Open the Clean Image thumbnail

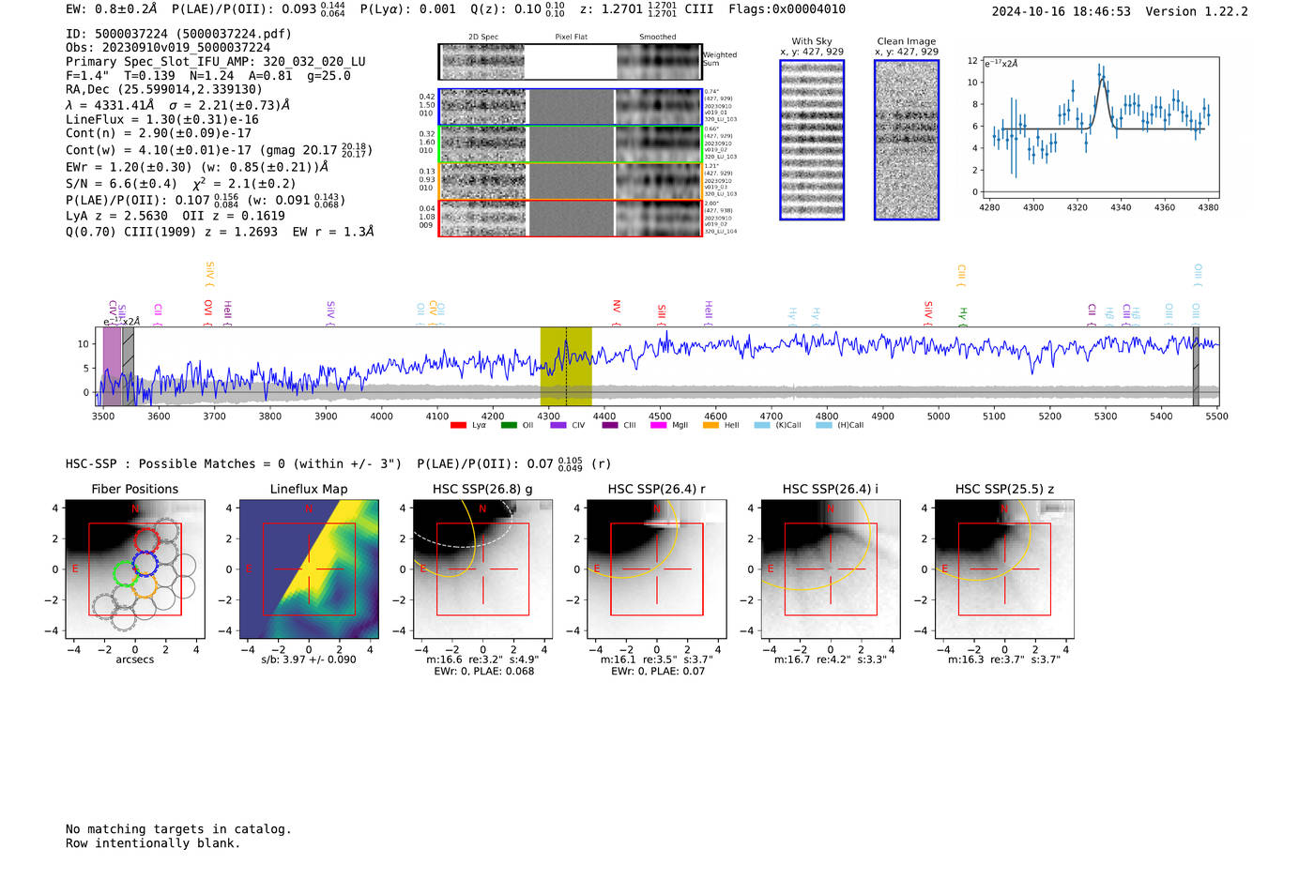click(907, 140)
